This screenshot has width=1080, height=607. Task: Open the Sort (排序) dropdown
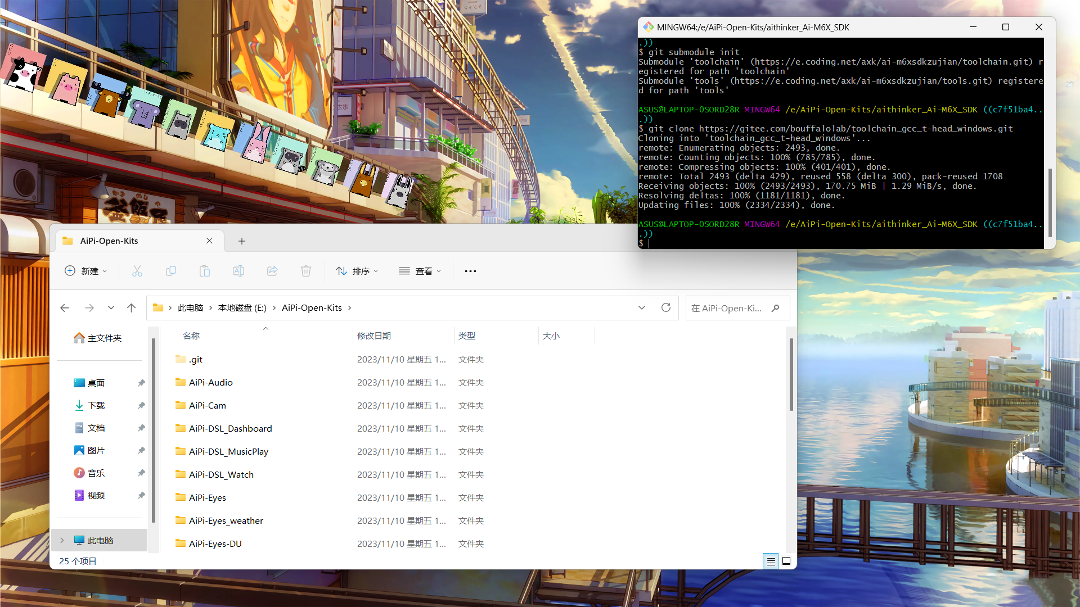pos(357,271)
